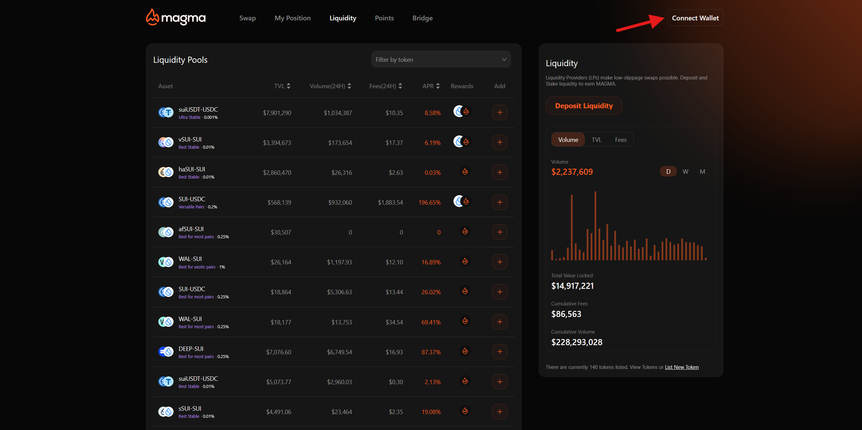Add liquidity to DEEP-SUI pool

(x=500, y=352)
